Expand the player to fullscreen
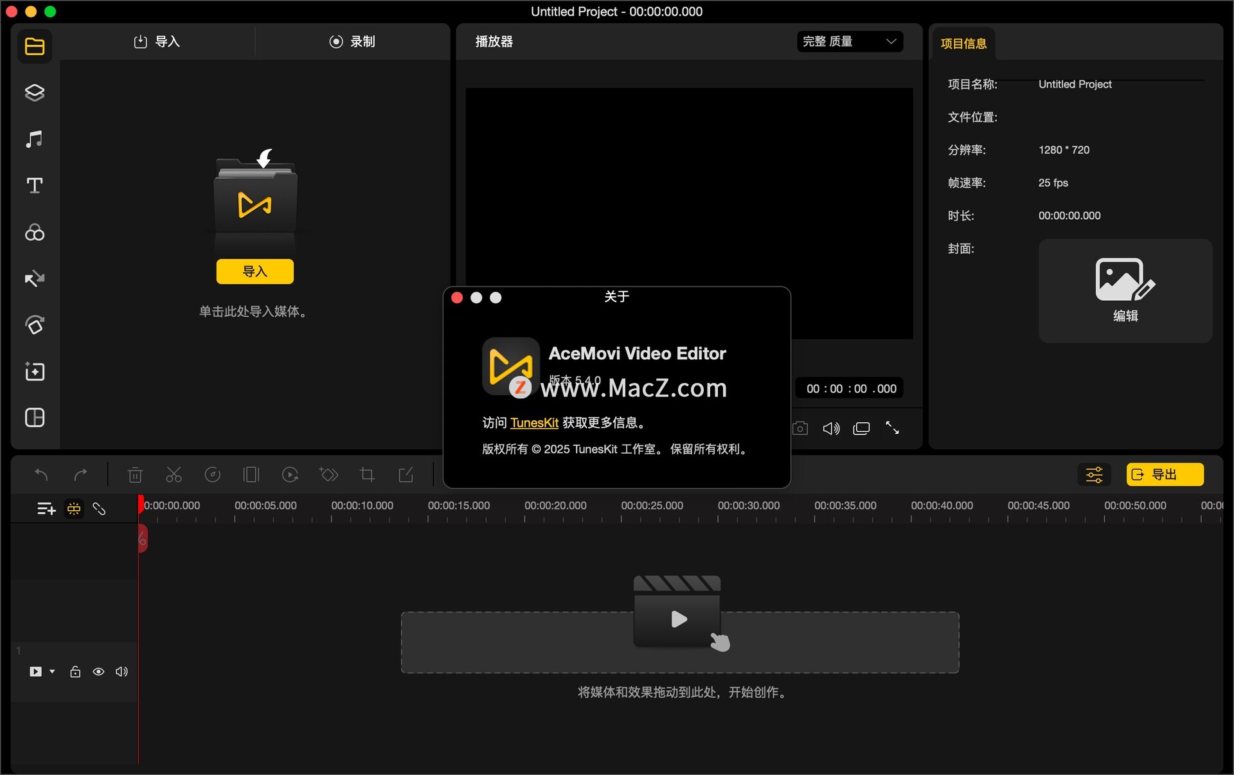 (x=892, y=428)
